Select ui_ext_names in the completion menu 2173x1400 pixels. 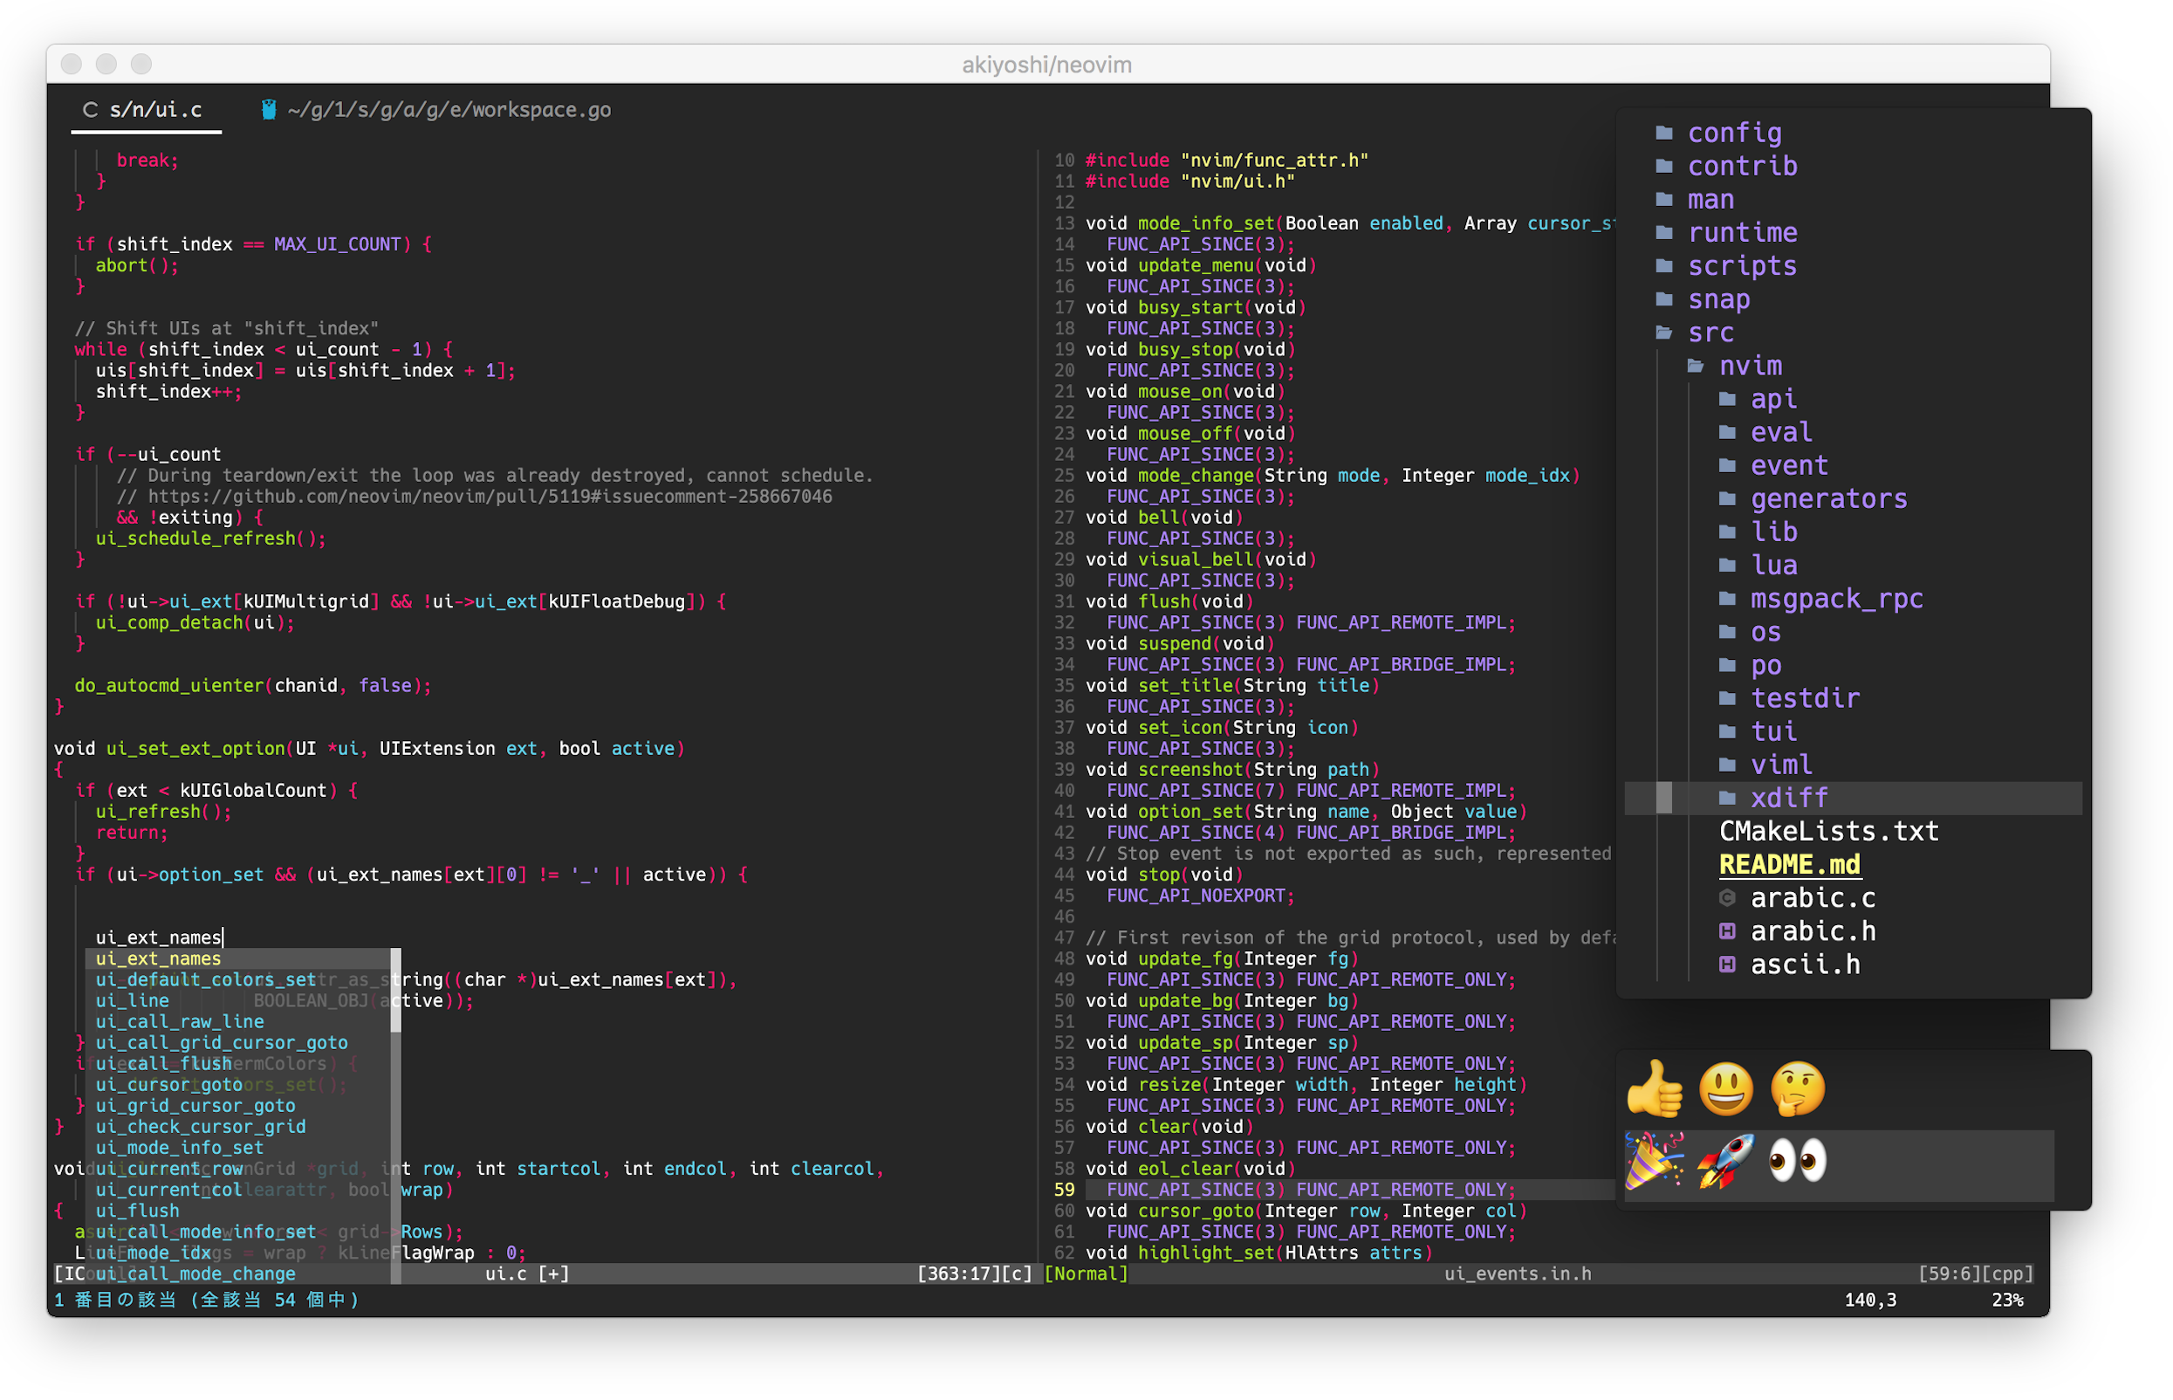click(238, 959)
